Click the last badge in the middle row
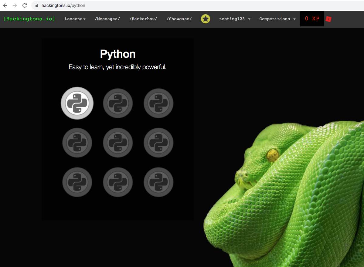This screenshot has height=267, width=364. click(x=158, y=143)
